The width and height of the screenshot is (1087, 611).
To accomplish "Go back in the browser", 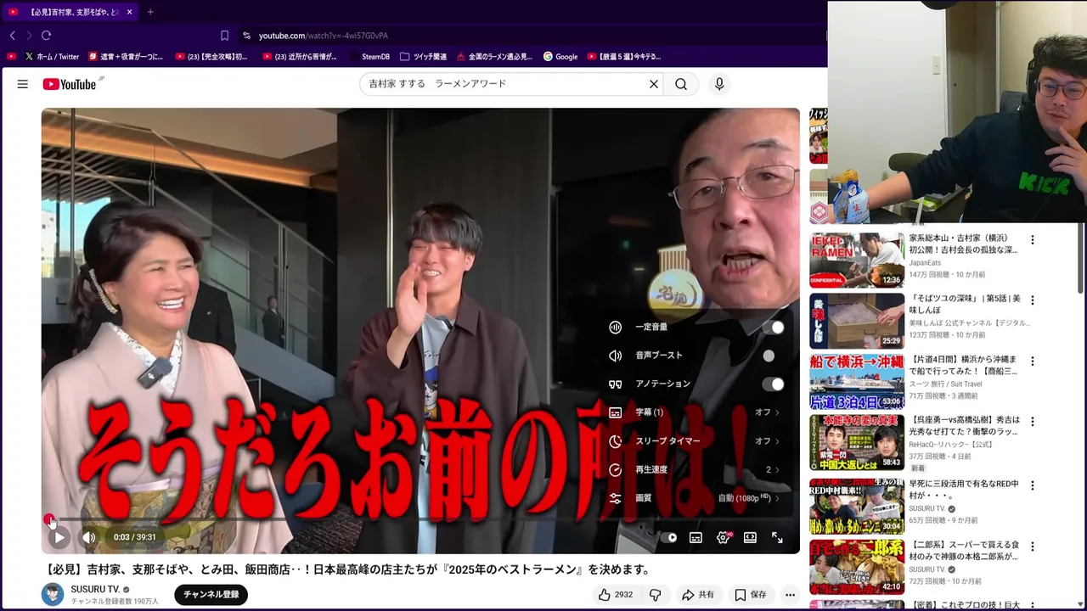I will (12, 36).
